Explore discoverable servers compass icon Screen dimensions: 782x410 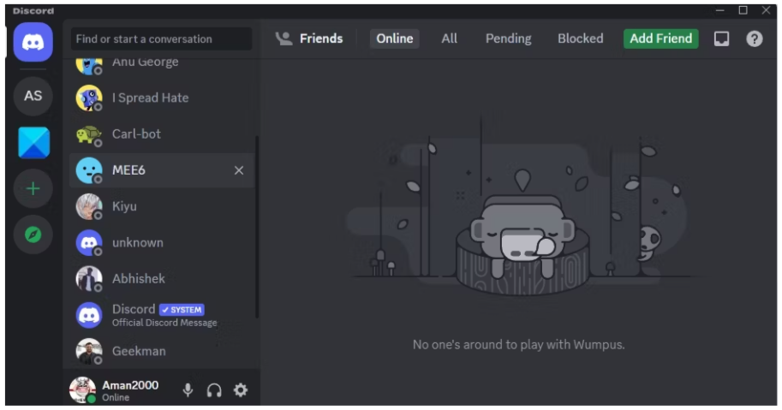point(33,235)
